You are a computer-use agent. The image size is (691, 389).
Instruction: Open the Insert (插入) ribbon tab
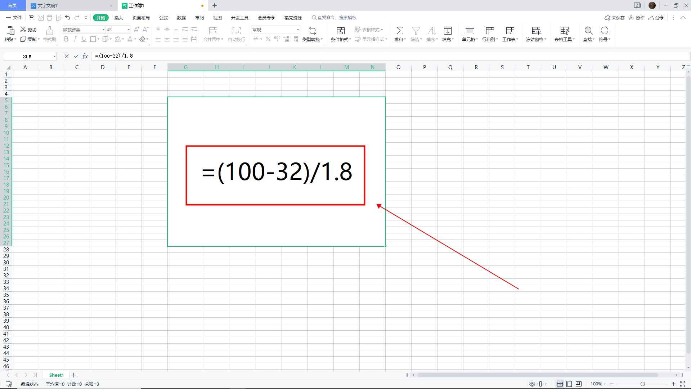[x=118, y=18]
